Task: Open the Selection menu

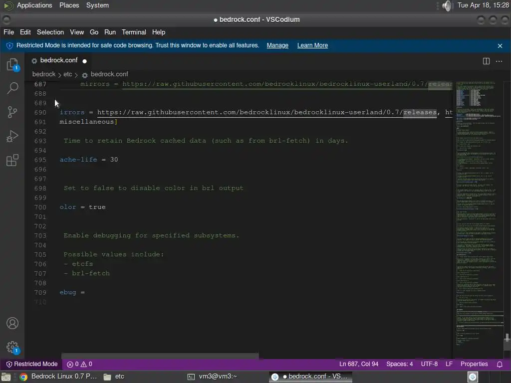Action: pyautogui.click(x=50, y=32)
